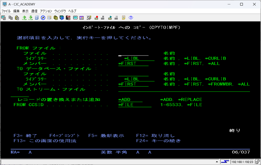Click the teal display screen icon
This screenshot has width=261, height=165.
coord(75,18)
